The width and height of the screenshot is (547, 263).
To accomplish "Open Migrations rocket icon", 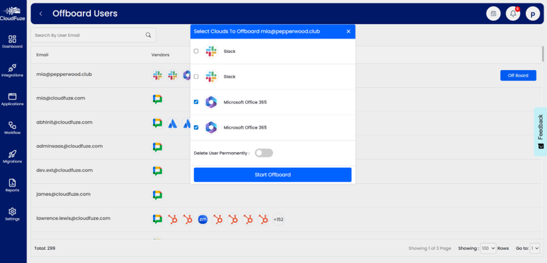I will (12, 156).
